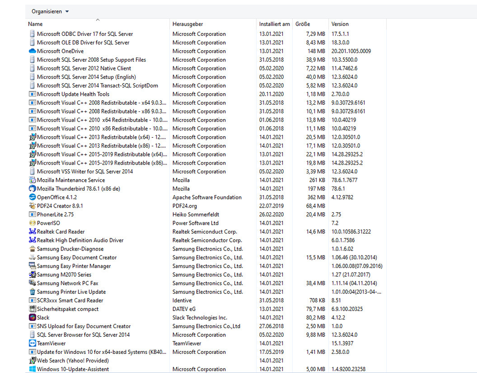Click version 15.1.3937 of TeamViewer
Screen dimensions: 477x373
(x=342, y=343)
